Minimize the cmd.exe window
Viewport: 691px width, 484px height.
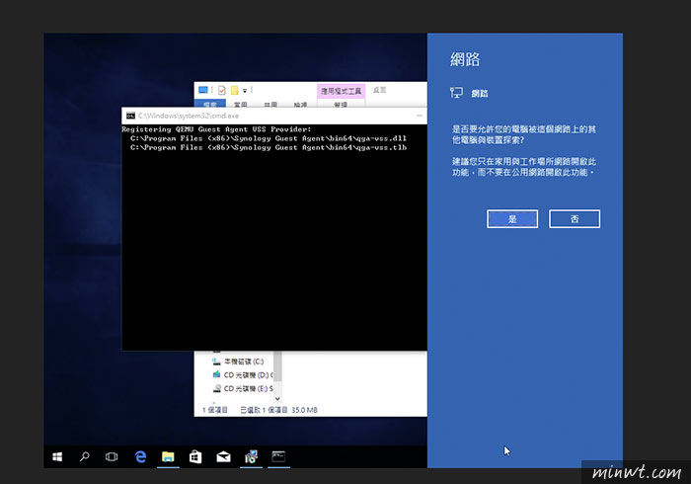420,116
